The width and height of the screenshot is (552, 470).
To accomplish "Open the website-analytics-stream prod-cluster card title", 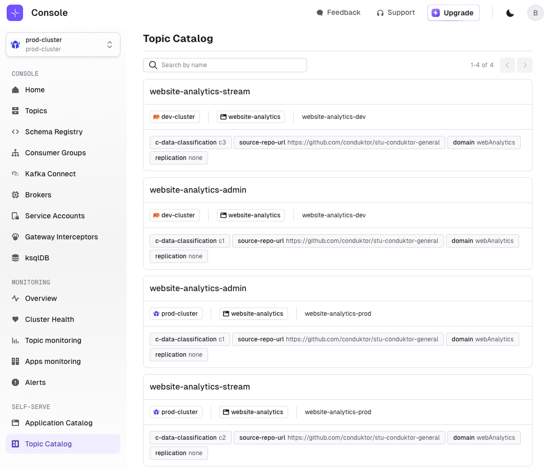I will click(x=199, y=387).
